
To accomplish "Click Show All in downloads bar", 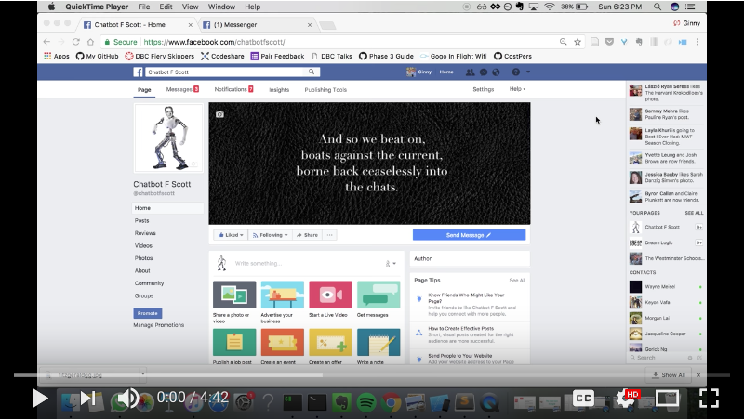I will tap(669, 375).
